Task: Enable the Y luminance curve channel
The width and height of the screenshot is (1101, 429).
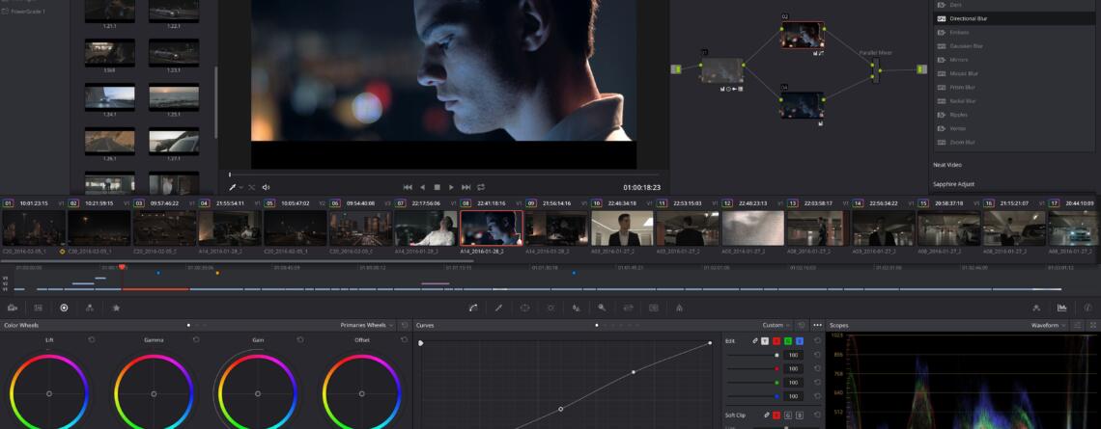Action: [765, 340]
